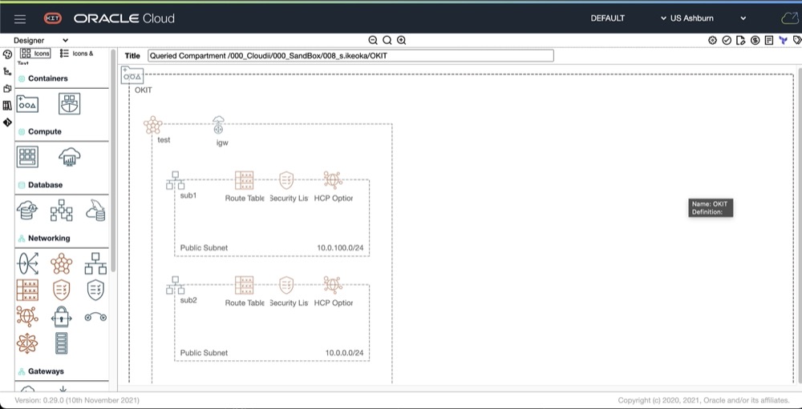The width and height of the screenshot is (802, 409).
Task: Select sub1's Security List icon
Action: coord(286,180)
